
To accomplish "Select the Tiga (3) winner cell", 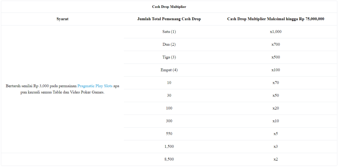I will click(169, 57).
